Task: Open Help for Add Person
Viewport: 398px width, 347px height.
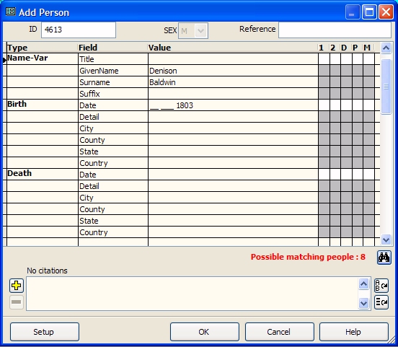Action: coord(354,332)
